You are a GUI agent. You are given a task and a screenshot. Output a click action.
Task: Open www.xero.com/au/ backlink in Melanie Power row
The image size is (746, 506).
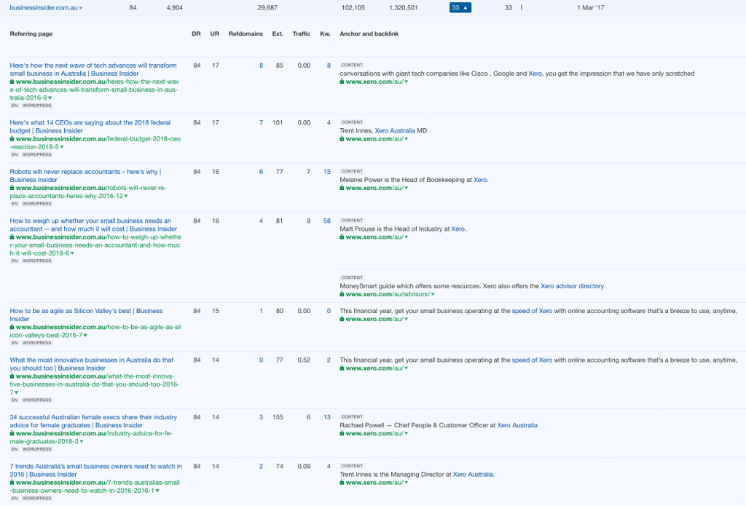click(374, 188)
